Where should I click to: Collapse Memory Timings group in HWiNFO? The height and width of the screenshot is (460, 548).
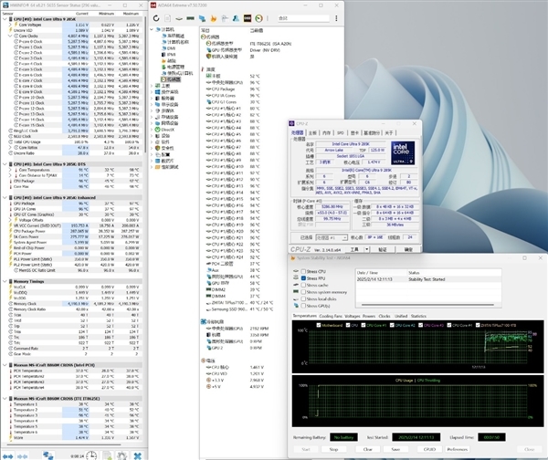[5, 281]
